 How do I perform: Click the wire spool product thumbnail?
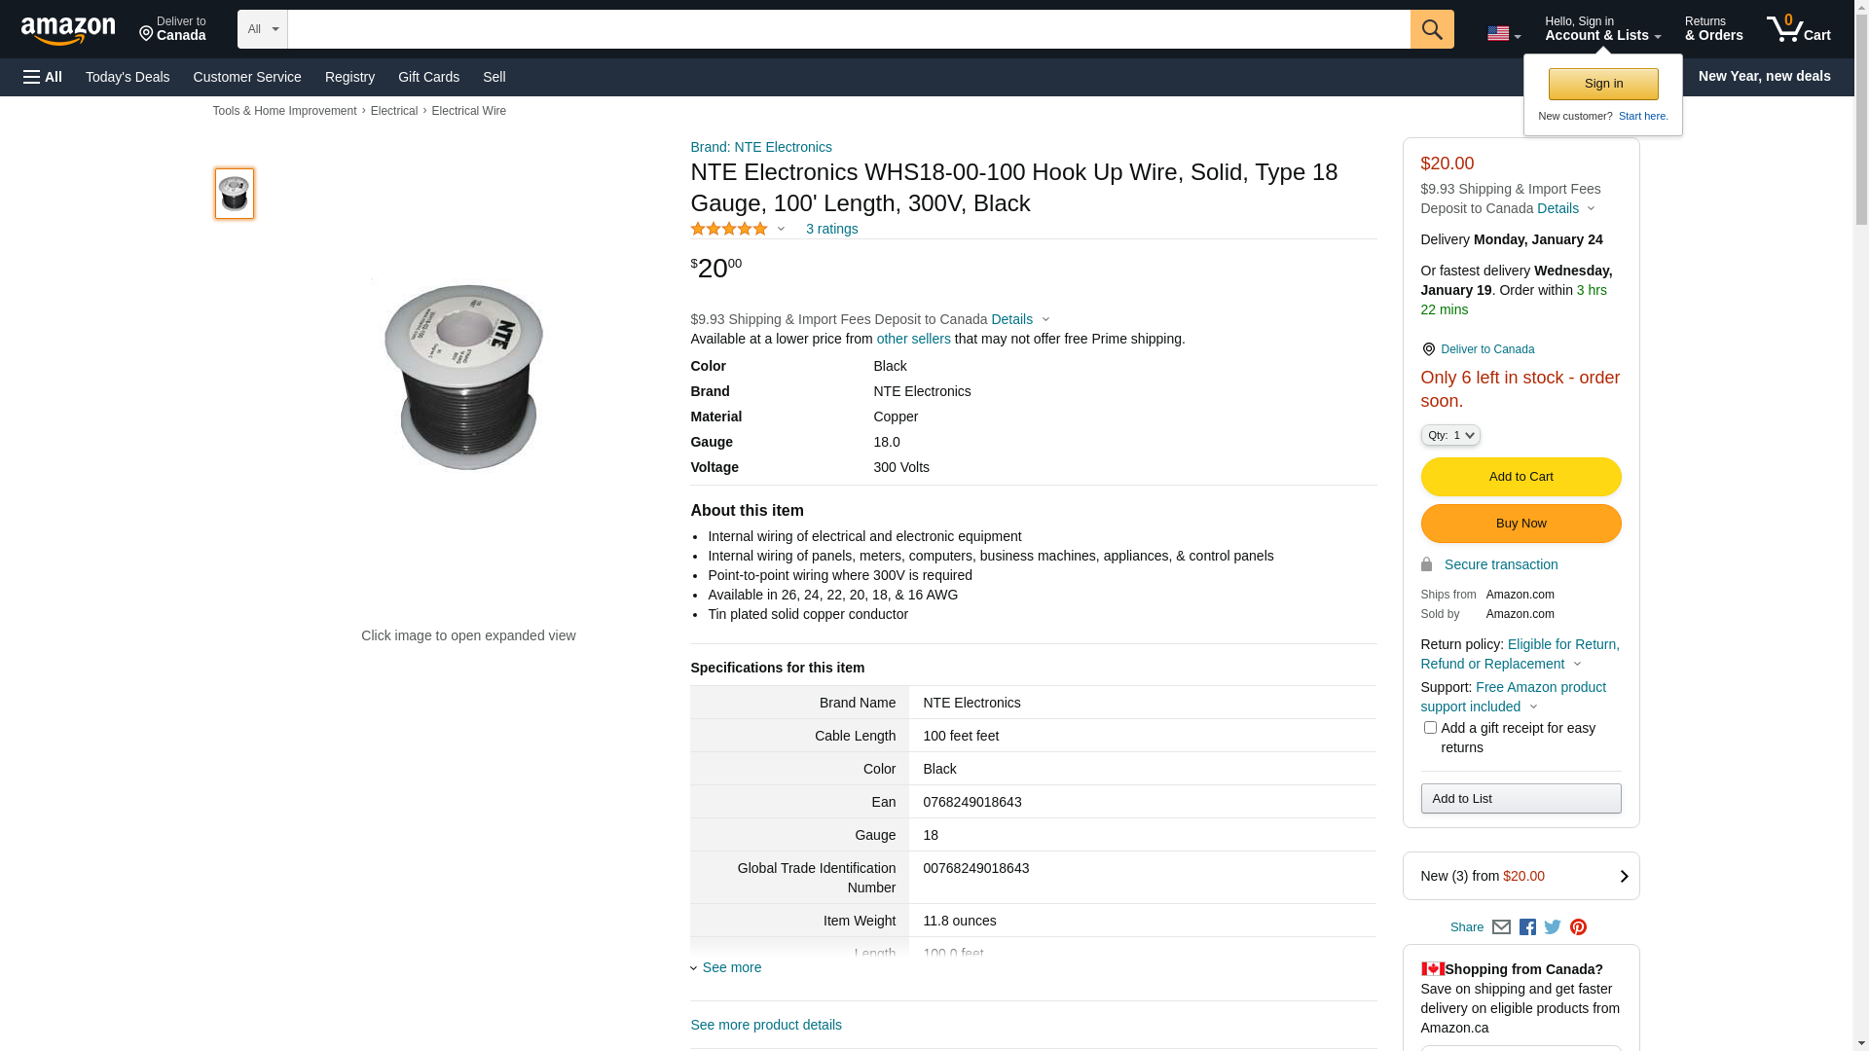tap(235, 194)
